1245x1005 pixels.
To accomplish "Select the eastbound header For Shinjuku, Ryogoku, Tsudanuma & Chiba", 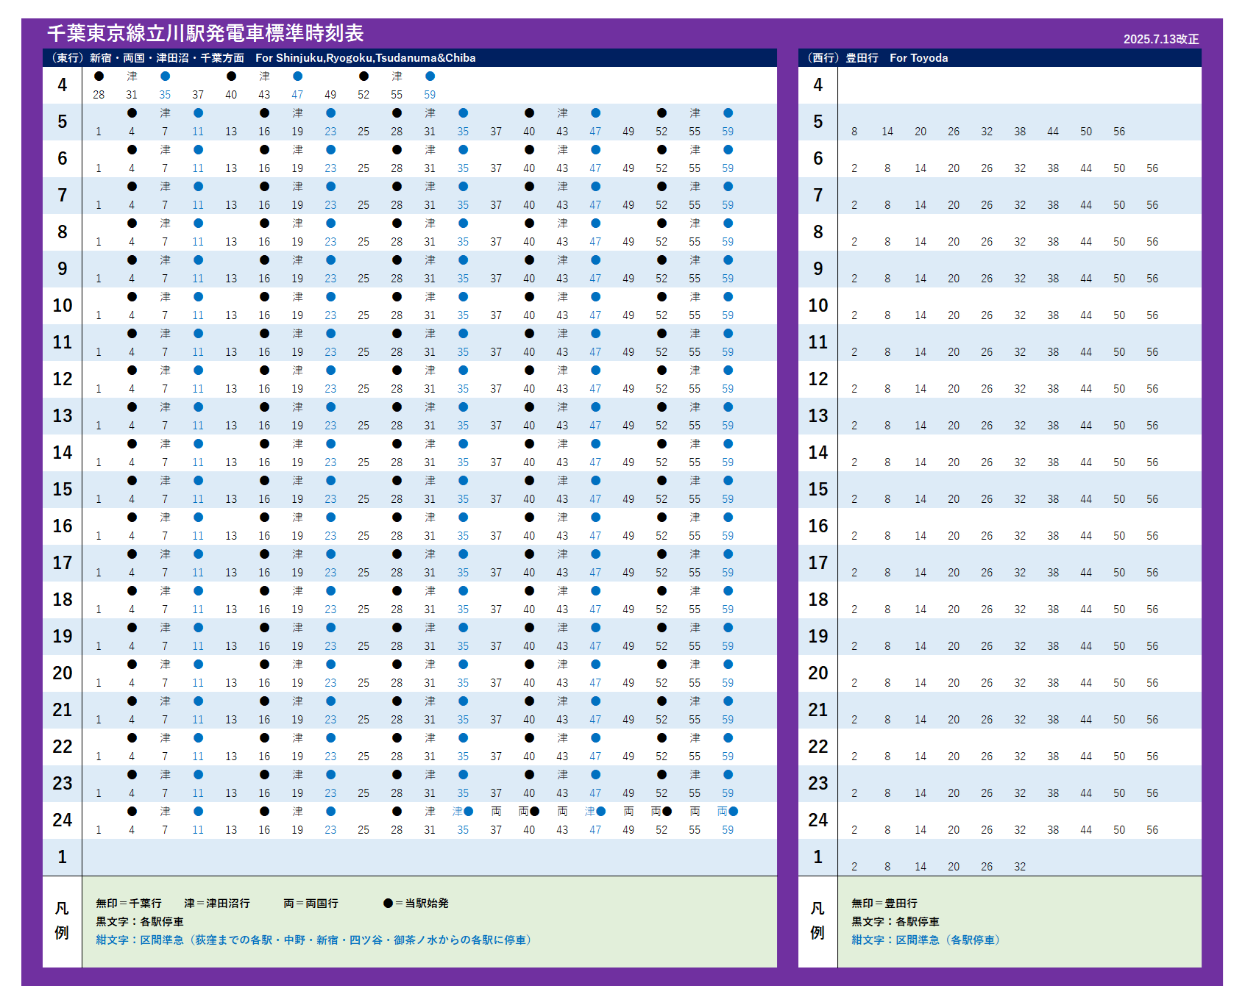I will point(365,58).
